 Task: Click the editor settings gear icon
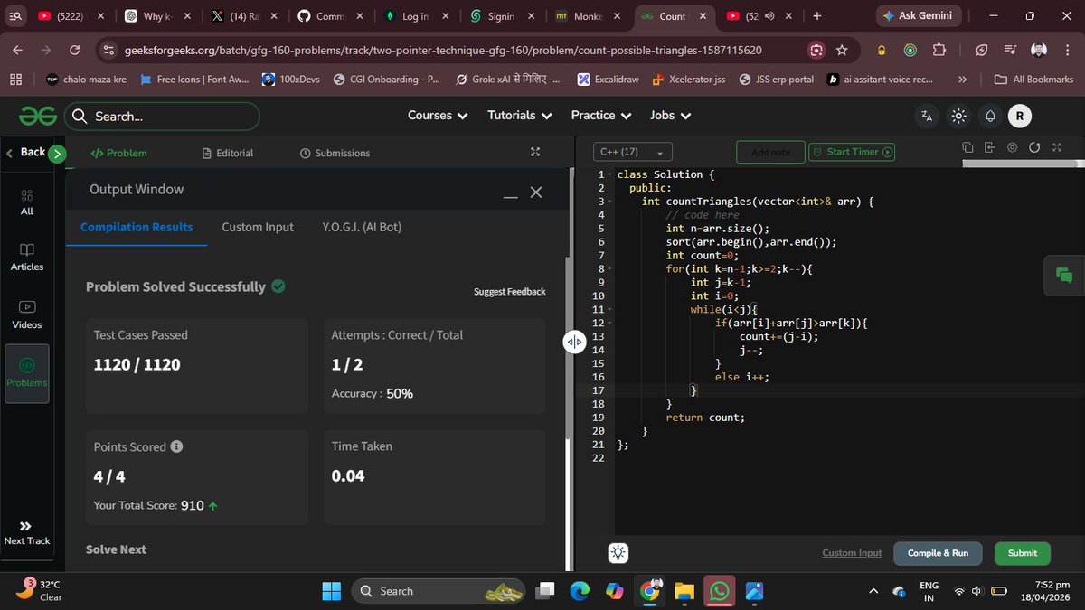point(1012,147)
